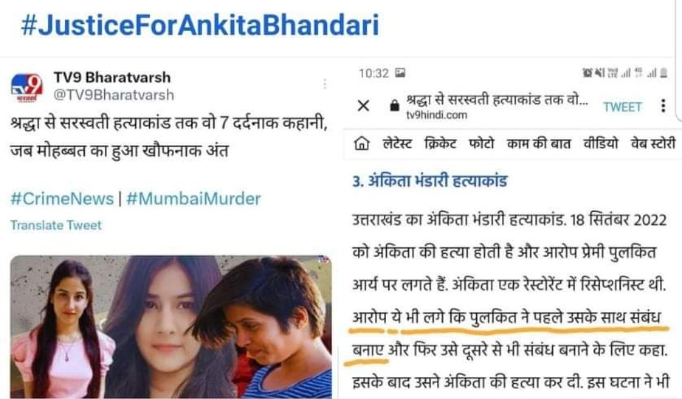Go to the वीडियो tab
682x399 pixels.
[601, 143]
